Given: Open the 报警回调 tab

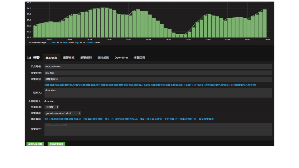Looking at the screenshot, I should (x=139, y=58).
